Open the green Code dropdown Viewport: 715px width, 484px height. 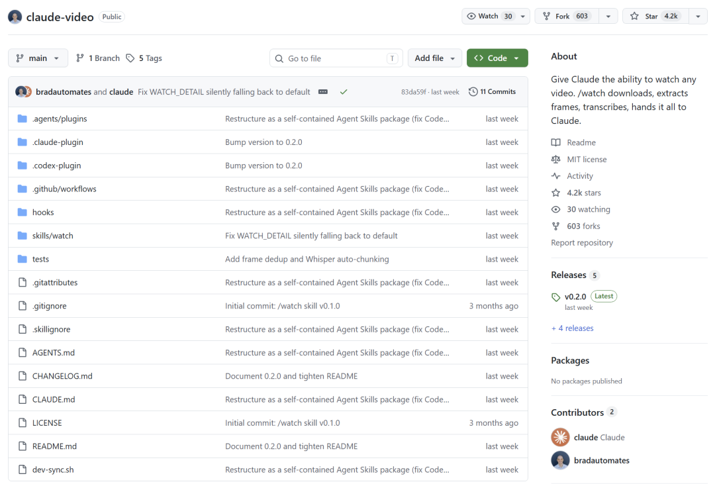[497, 58]
